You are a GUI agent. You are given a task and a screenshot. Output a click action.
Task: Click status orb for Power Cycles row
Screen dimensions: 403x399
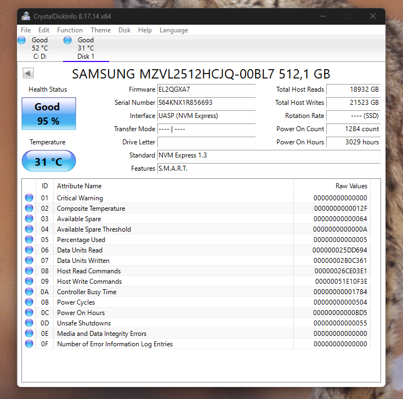coord(29,302)
